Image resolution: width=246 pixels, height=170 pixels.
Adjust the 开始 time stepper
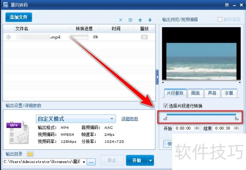[197, 128]
